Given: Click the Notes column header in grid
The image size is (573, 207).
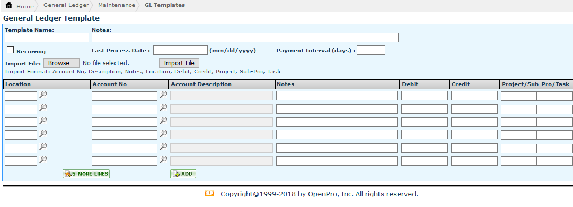Looking at the screenshot, I should click(x=337, y=84).
